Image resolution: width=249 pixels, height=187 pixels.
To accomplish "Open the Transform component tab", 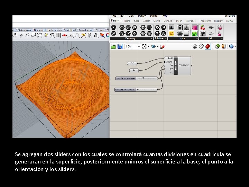I will coord(205,21).
